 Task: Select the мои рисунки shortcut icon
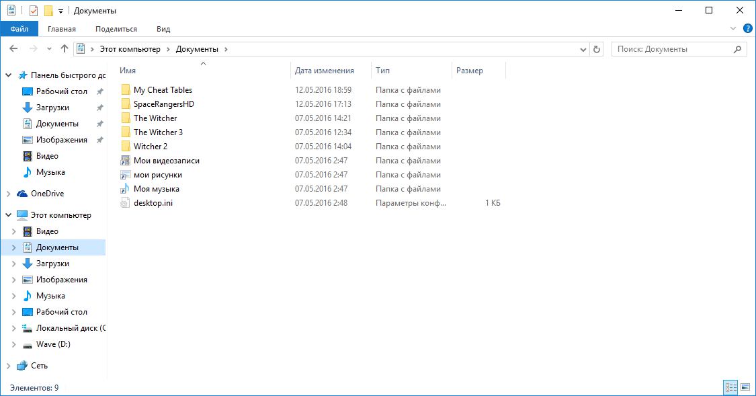[126, 175]
